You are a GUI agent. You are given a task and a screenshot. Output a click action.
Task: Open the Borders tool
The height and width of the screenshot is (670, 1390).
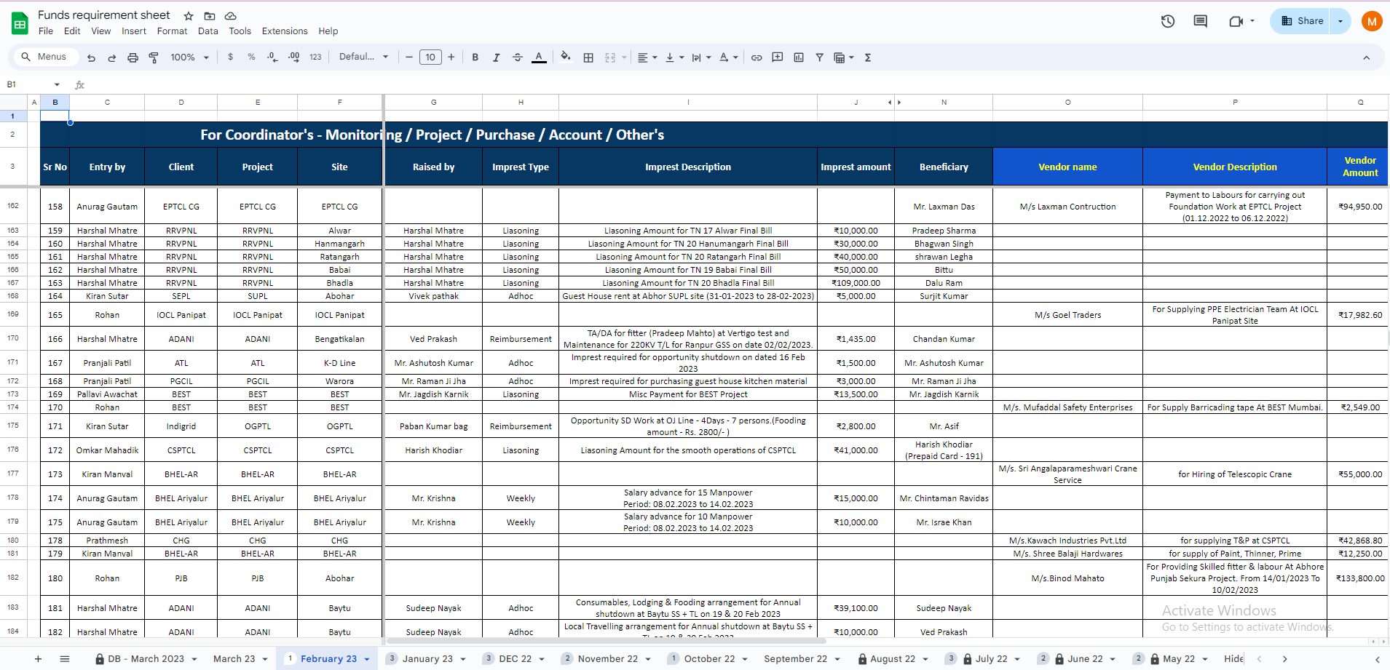588,57
